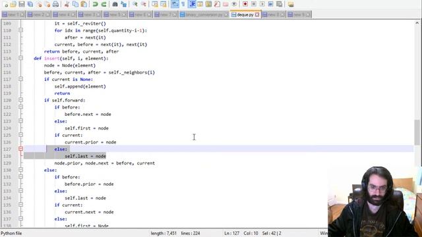The width and height of the screenshot is (422, 237).
Task: Open the Replace dialog icon
Action: 123,4
